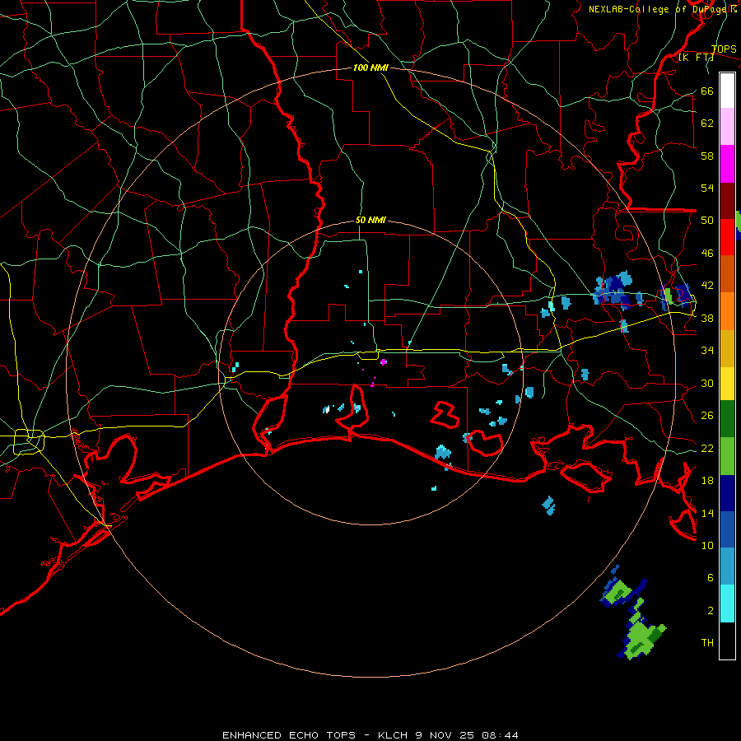Click the cyan legend swatch
741x741 pixels.
[x=727, y=604]
